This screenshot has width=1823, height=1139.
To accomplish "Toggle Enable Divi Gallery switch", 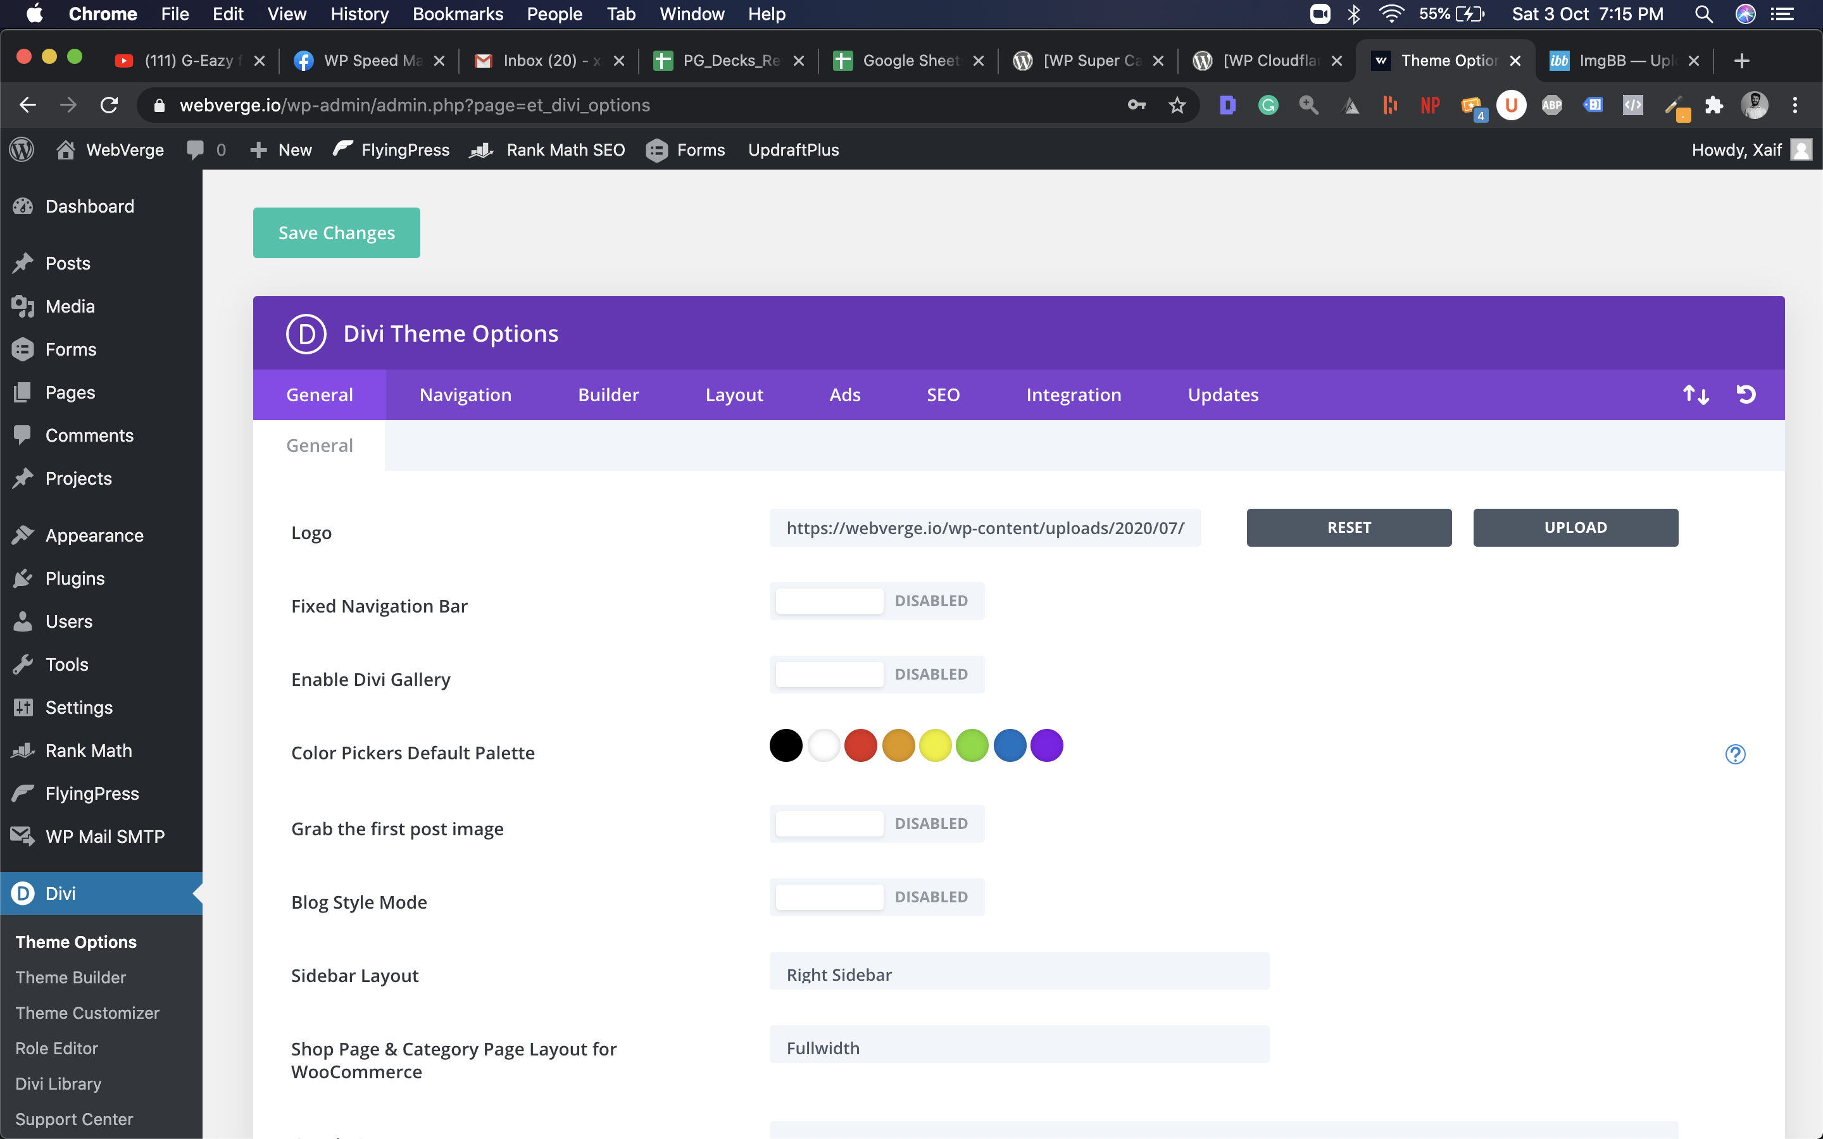I will tap(877, 674).
